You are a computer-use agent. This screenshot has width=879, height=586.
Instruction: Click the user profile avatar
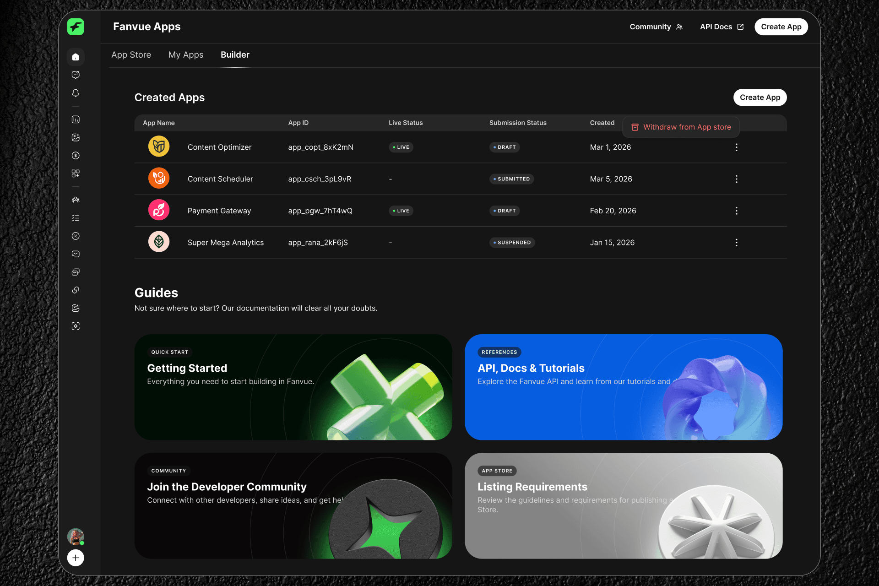coord(76,537)
